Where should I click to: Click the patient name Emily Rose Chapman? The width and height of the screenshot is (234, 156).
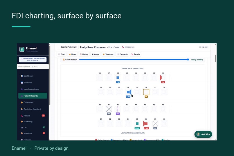click(93, 47)
